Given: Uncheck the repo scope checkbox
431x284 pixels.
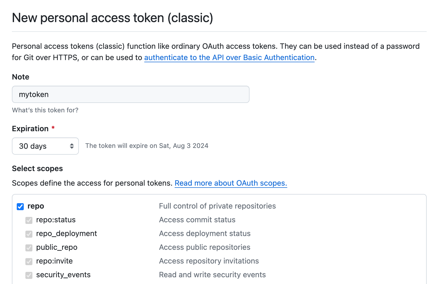Looking at the screenshot, I should tap(20, 206).
